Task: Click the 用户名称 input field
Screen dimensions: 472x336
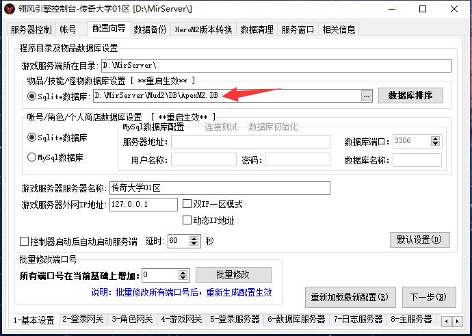Action: coord(203,159)
